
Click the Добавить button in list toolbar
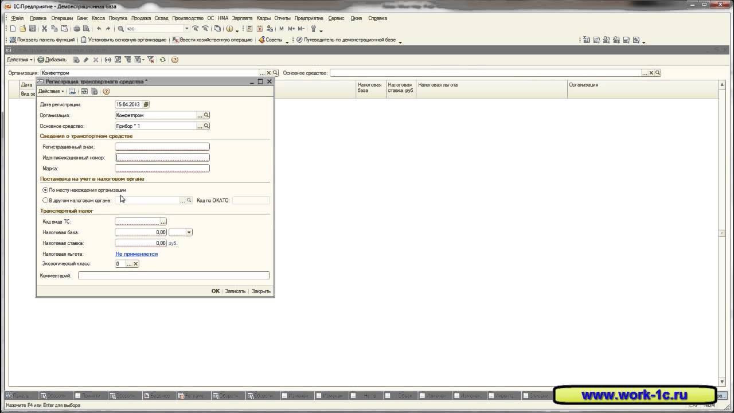point(52,60)
